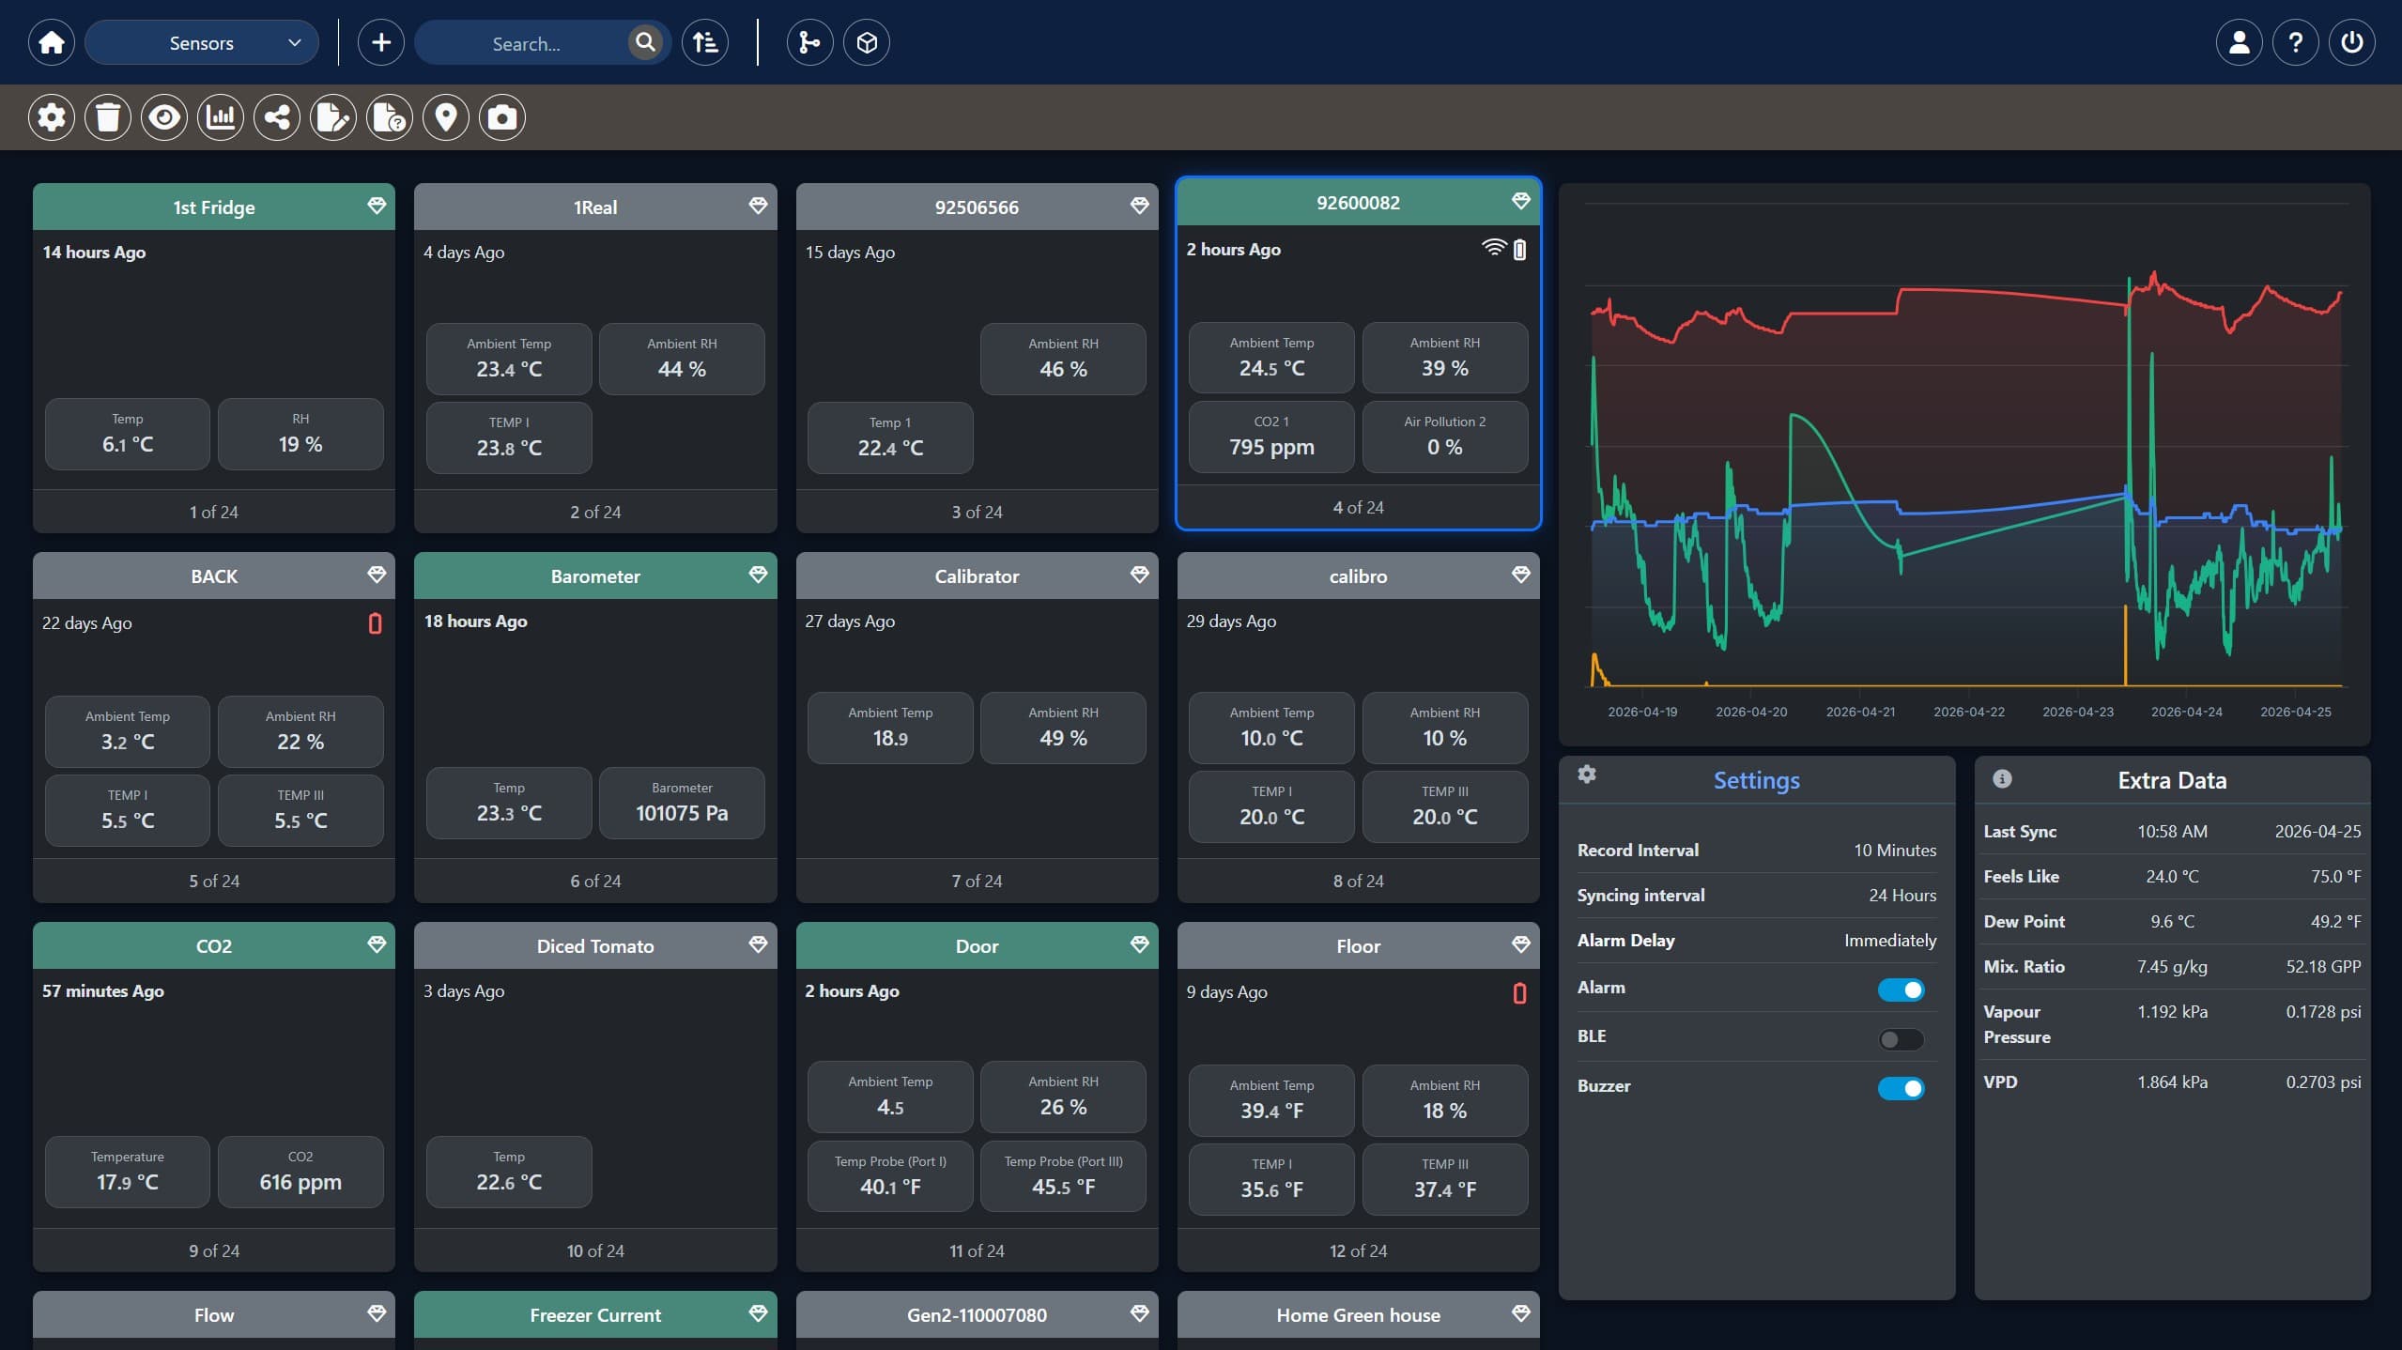This screenshot has width=2402, height=1350.
Task: Click the cube box icon
Action: coord(867,42)
